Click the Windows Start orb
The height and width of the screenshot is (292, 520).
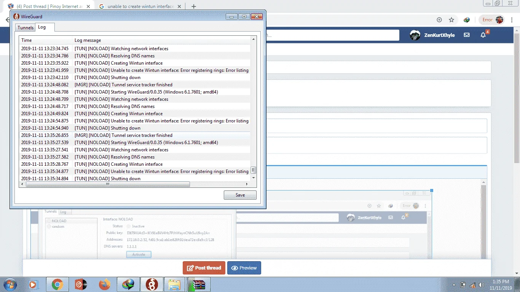click(x=10, y=284)
